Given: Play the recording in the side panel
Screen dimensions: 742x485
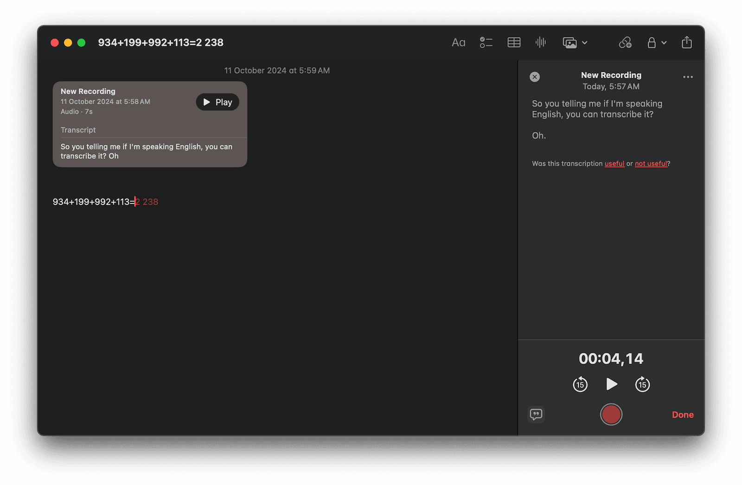Looking at the screenshot, I should click(611, 384).
